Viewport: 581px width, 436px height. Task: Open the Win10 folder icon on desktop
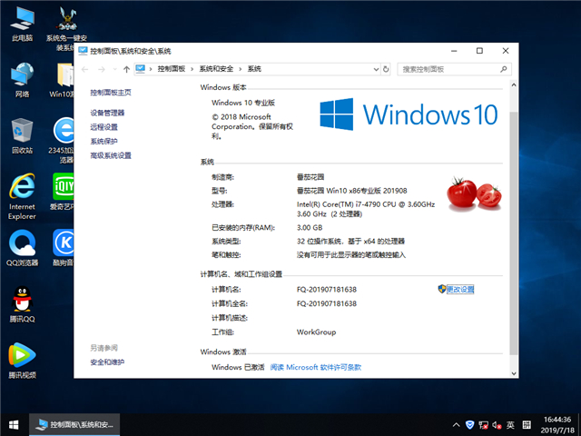[63, 80]
